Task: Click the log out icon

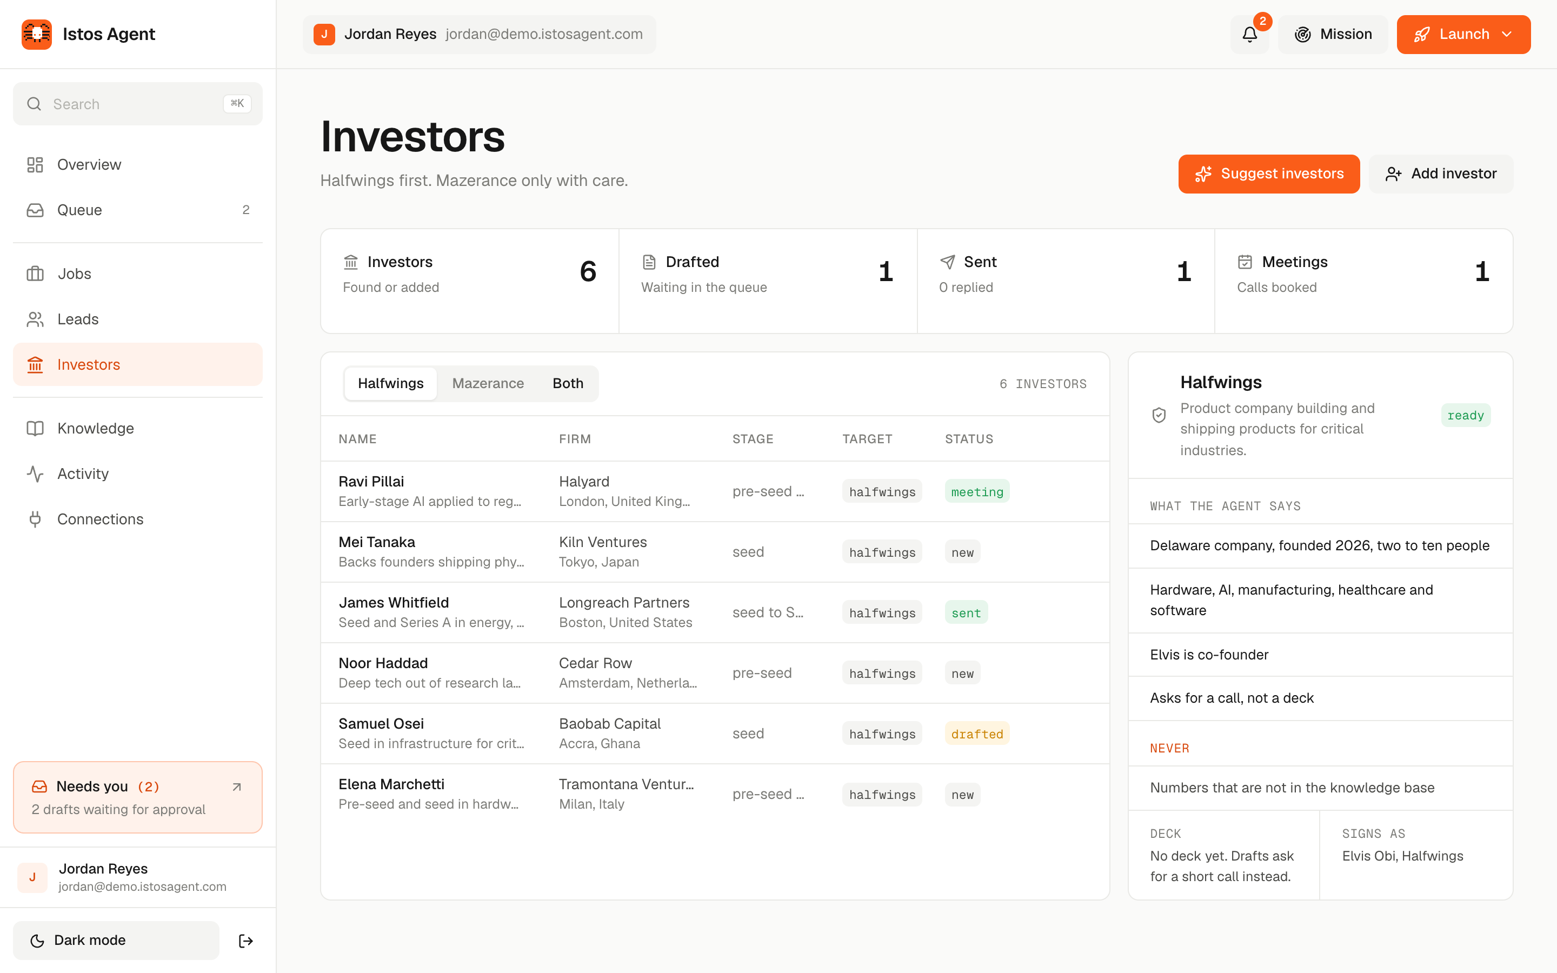Action: pos(246,941)
